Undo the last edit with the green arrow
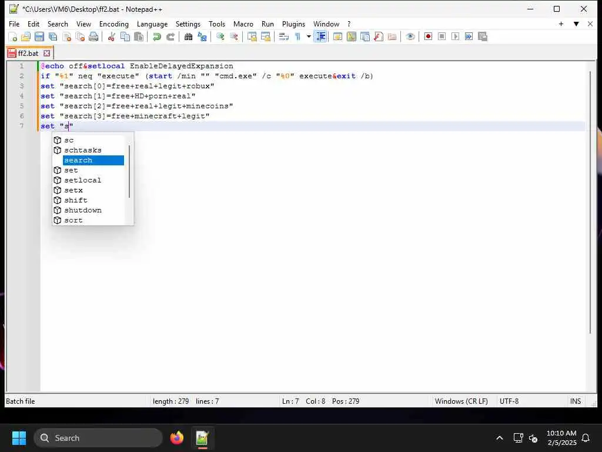Image resolution: width=602 pixels, height=452 pixels. [x=156, y=37]
